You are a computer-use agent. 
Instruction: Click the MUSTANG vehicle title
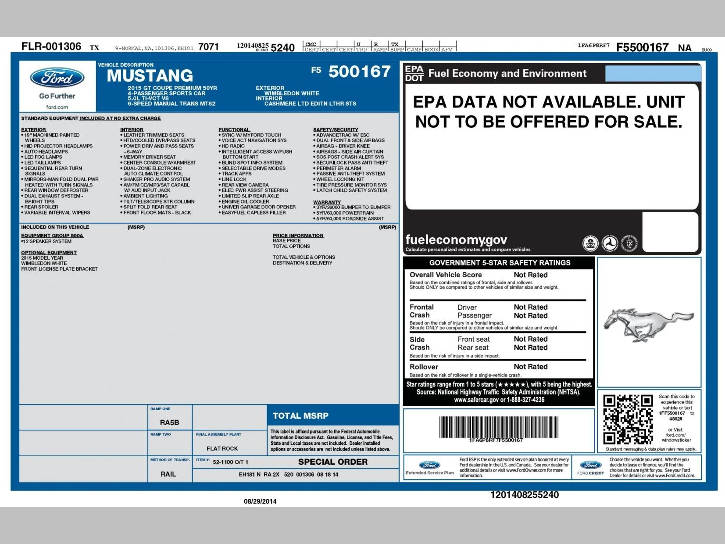[x=150, y=76]
